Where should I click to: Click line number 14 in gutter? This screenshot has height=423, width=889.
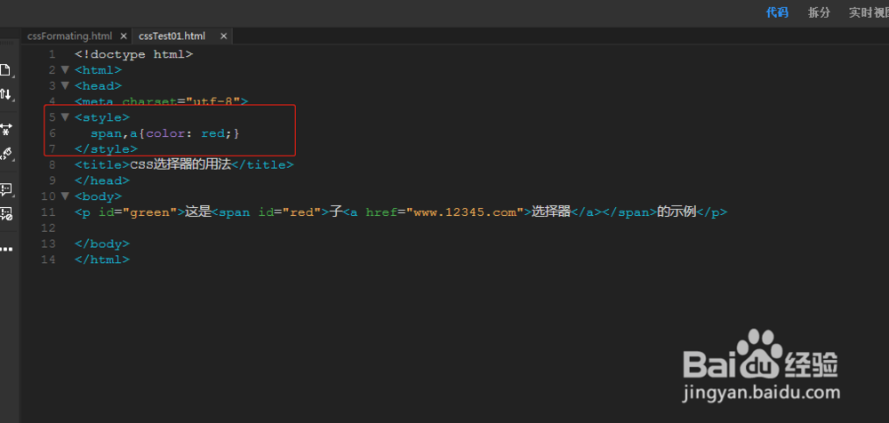tap(49, 259)
